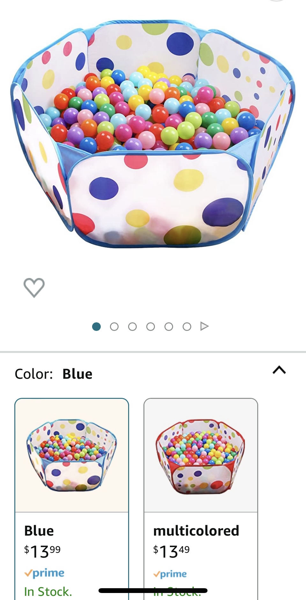
Task: Click the $13.99 price
Action: (42, 551)
